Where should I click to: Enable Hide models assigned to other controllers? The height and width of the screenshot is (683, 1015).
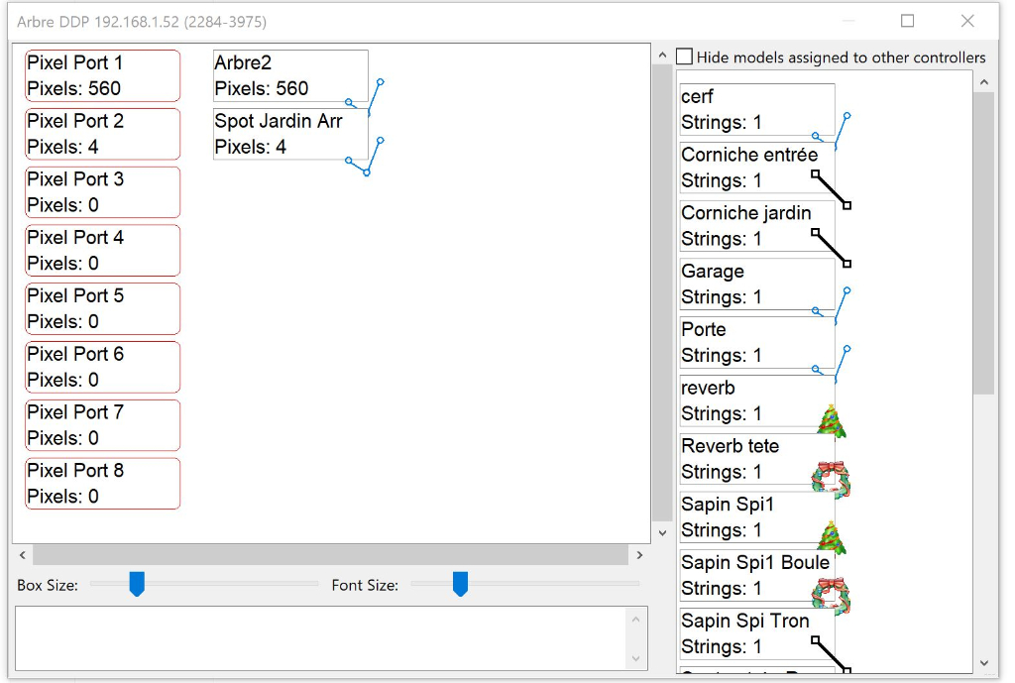pyautogui.click(x=685, y=57)
